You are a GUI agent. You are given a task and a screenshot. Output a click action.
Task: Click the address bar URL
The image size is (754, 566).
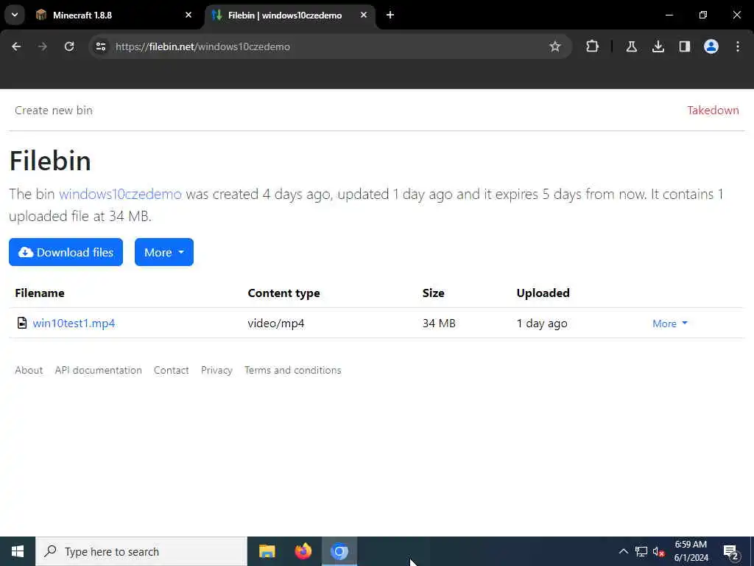point(202,46)
